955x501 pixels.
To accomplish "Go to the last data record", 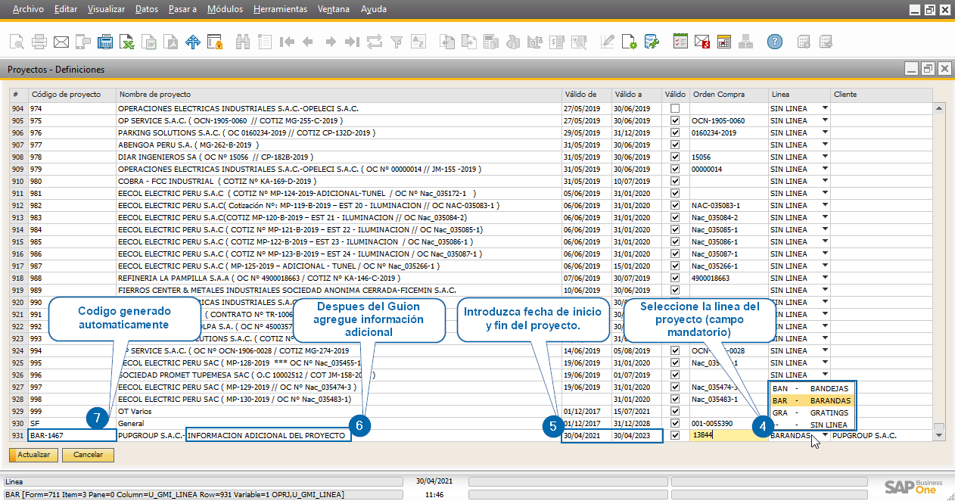I will click(352, 42).
